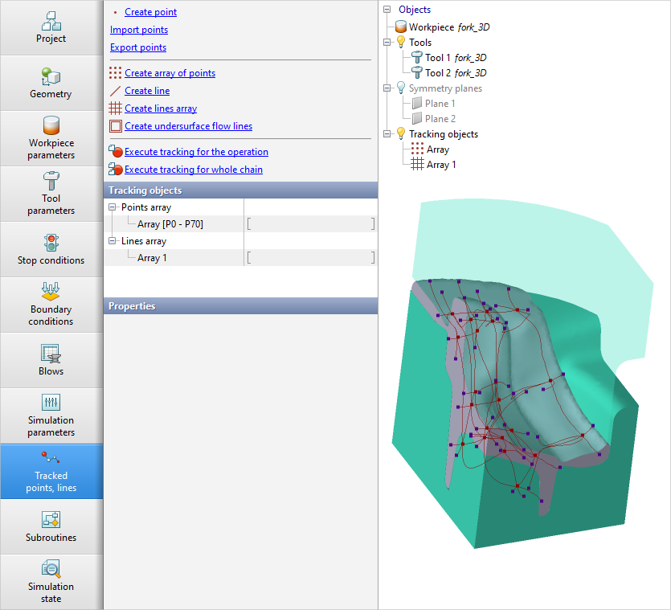
Task: Toggle Tracking objects light bulb
Action: 400,134
